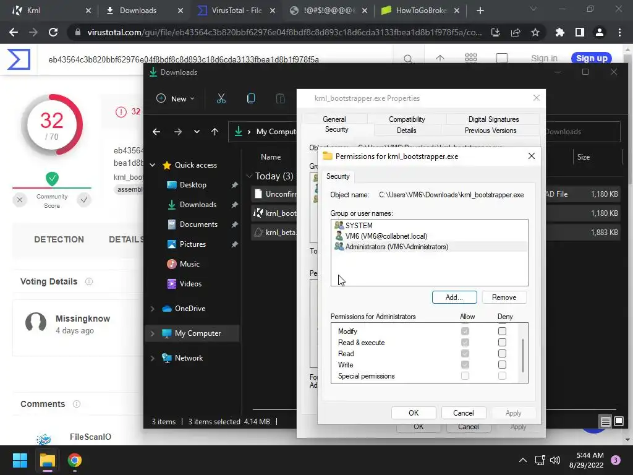Click the Chrome share page icon

[x=516, y=32]
